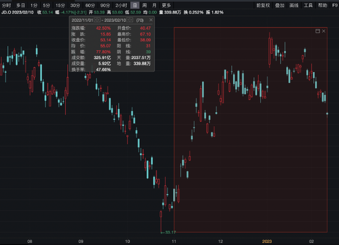
Task: Open the 工具 tools menu
Action: tap(308, 6)
